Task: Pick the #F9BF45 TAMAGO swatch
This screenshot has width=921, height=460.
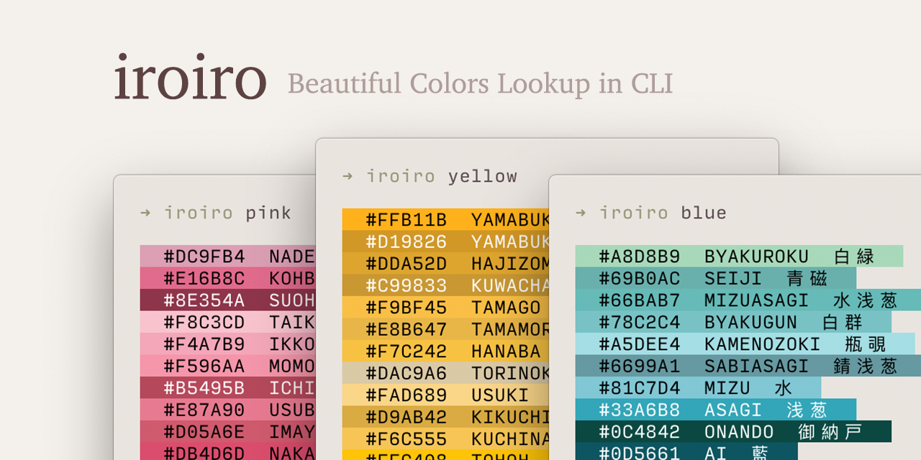Action: coord(445,308)
